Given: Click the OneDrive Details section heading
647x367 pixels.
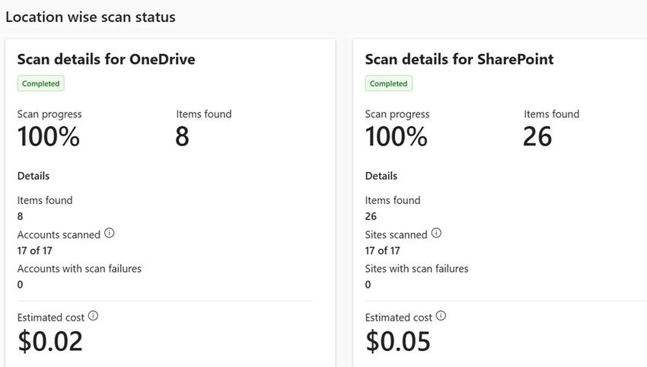Looking at the screenshot, I should point(33,176).
